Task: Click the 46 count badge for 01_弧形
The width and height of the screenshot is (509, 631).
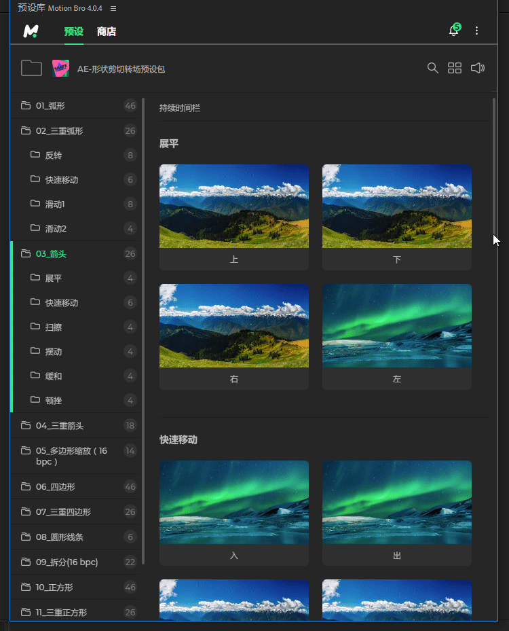Action: [130, 106]
